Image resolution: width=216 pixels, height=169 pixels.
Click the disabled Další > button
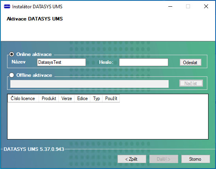click(x=164, y=159)
